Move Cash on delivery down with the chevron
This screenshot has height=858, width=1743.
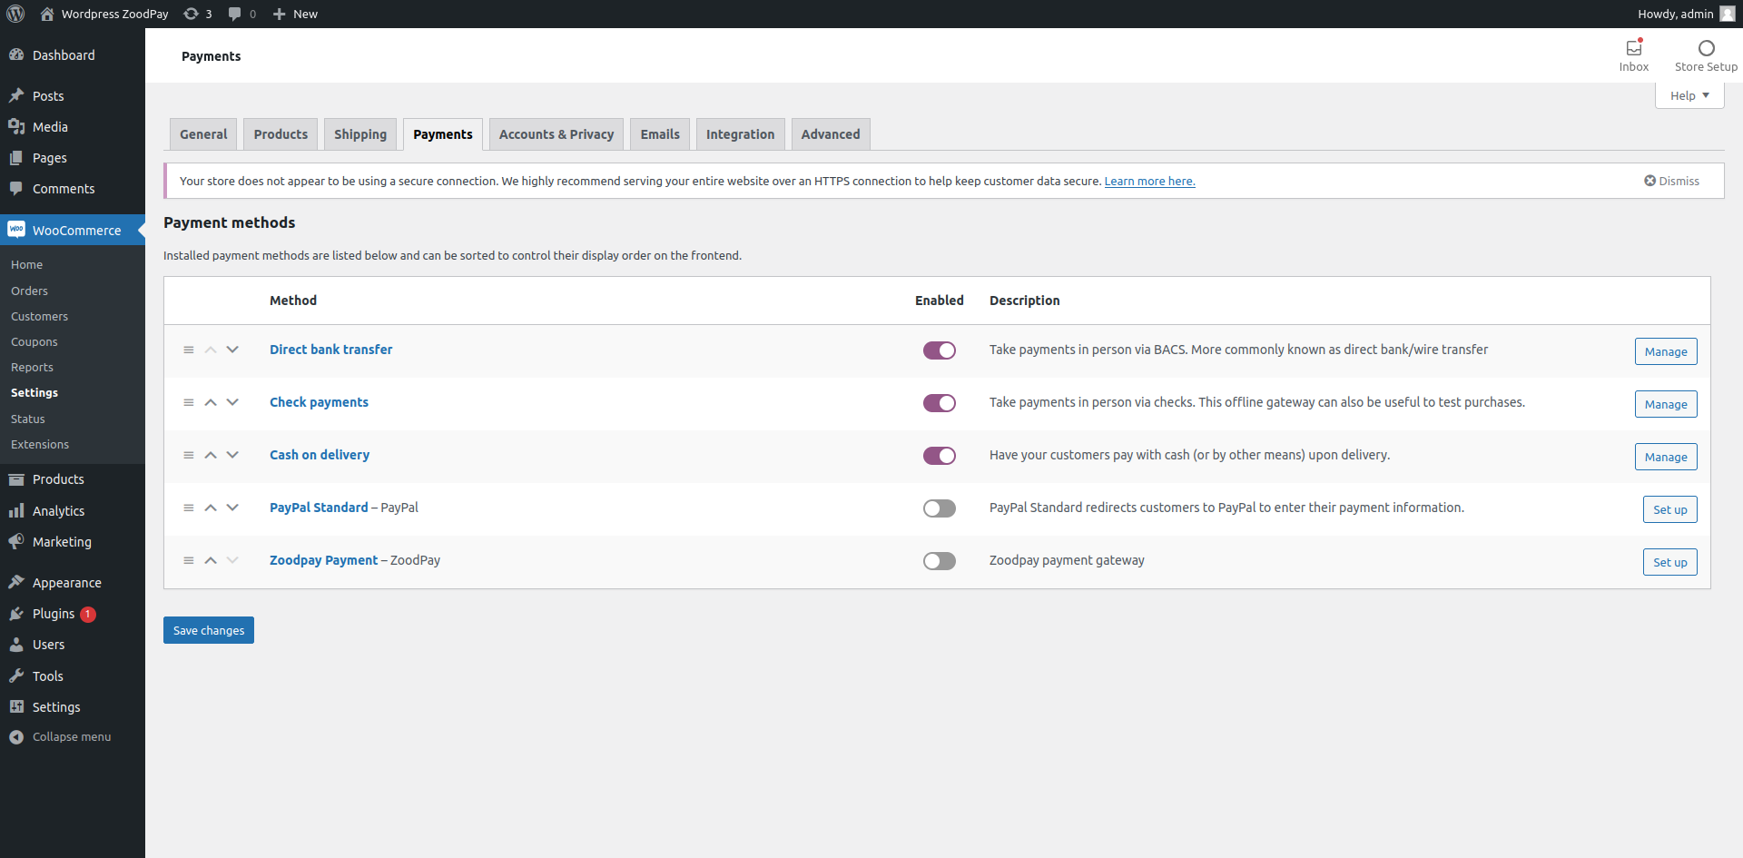click(232, 455)
